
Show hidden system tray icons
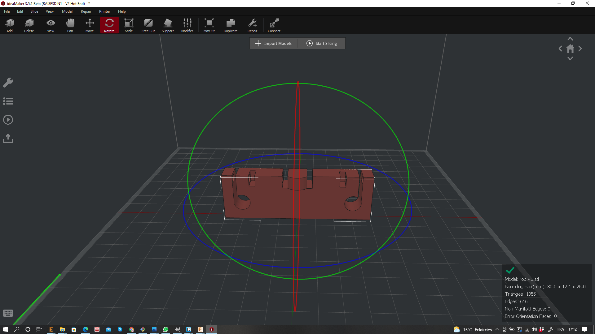[x=497, y=329]
